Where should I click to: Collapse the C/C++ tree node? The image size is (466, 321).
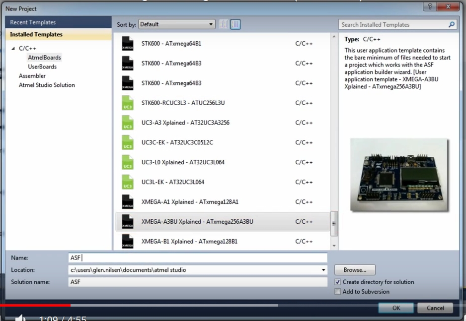click(13, 48)
